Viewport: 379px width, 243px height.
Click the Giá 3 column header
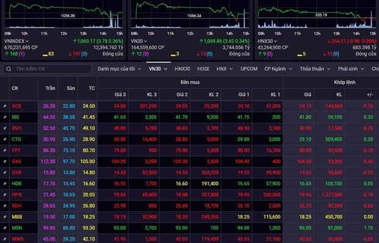pos(120,95)
